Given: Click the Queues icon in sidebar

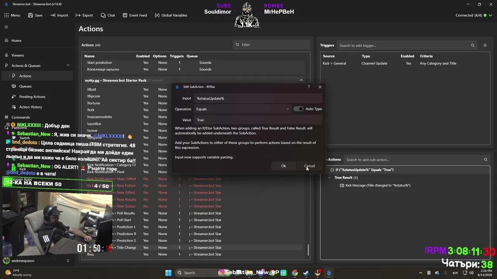Looking at the screenshot, I should [14, 86].
